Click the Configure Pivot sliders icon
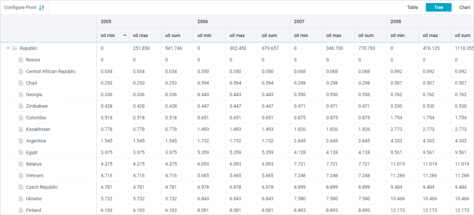The height and width of the screenshot is (215, 474). point(42,8)
